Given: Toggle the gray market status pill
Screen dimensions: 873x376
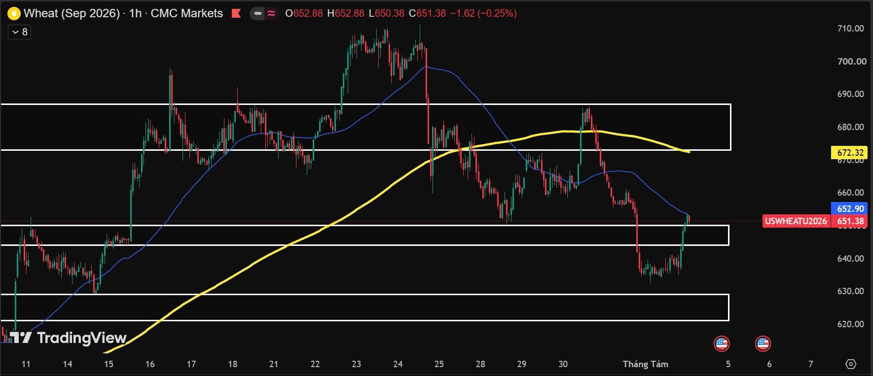Looking at the screenshot, I should coord(257,13).
